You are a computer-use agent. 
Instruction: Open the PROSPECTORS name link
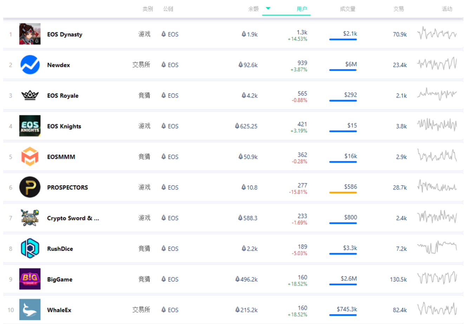pyautogui.click(x=67, y=187)
